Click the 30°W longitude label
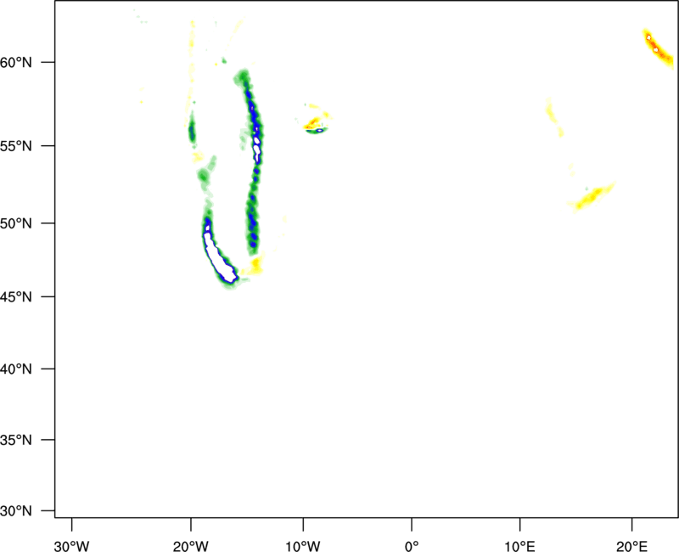This screenshot has height=552, width=679. [x=71, y=546]
